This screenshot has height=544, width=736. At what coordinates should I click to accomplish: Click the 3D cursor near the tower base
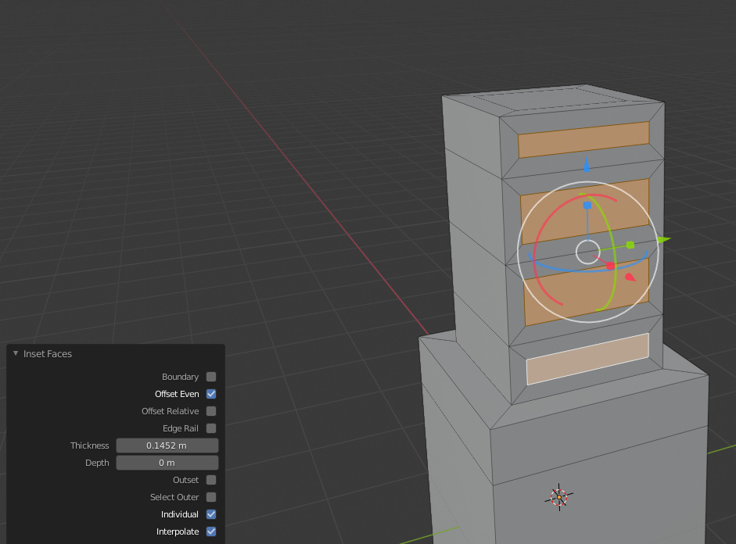point(559,497)
